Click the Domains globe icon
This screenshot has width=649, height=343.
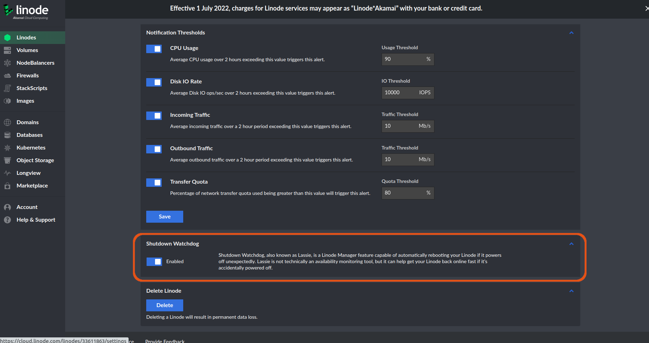point(7,122)
